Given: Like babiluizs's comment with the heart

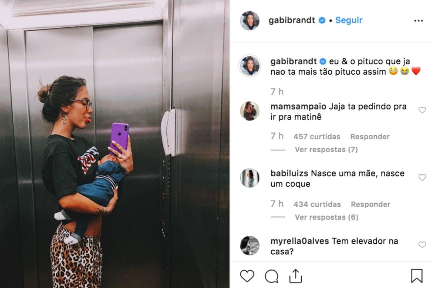Looking at the screenshot, I should click(x=422, y=177).
